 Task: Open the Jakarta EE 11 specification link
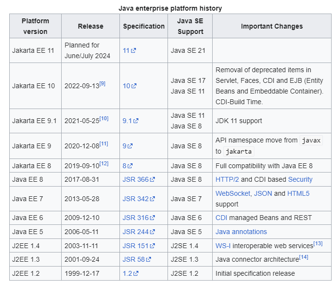(129, 50)
